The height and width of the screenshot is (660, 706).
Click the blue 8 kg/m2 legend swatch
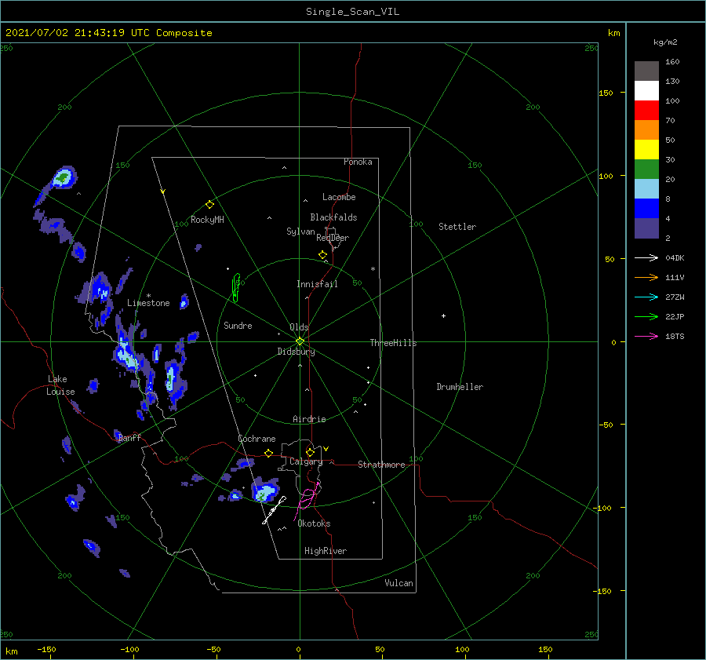[646, 208]
